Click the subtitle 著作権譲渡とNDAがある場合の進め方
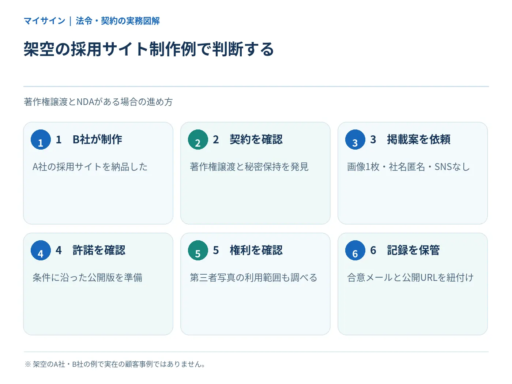This screenshot has height=384, width=512. click(98, 102)
